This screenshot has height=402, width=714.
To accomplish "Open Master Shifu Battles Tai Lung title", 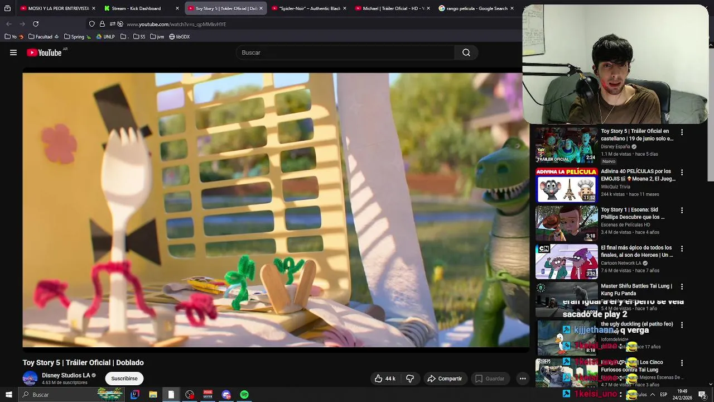I will 636,289.
